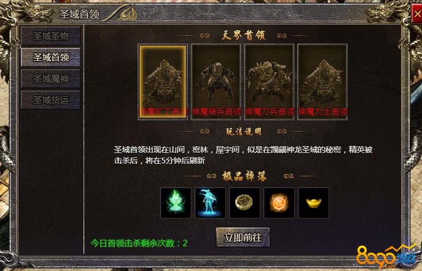This screenshot has height=271, width=422.
Task: Choose the 神魔矿工首领 boss card
Action: pyautogui.click(x=163, y=82)
